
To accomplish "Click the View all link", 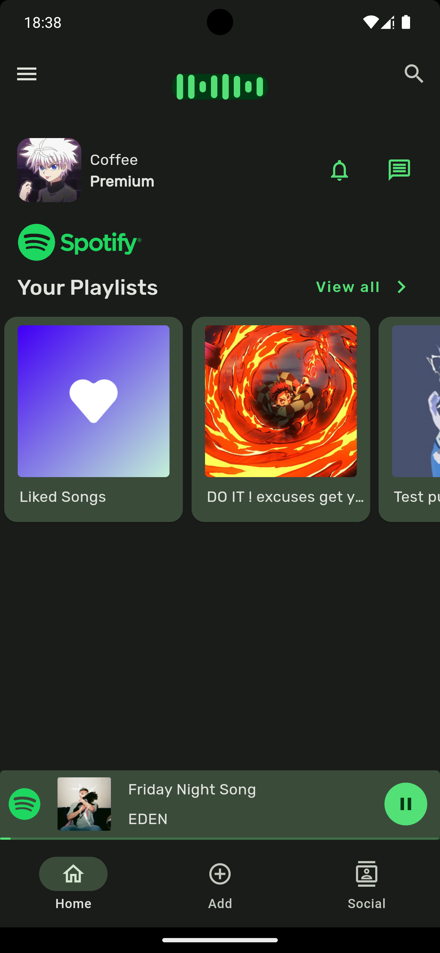I will point(348,287).
